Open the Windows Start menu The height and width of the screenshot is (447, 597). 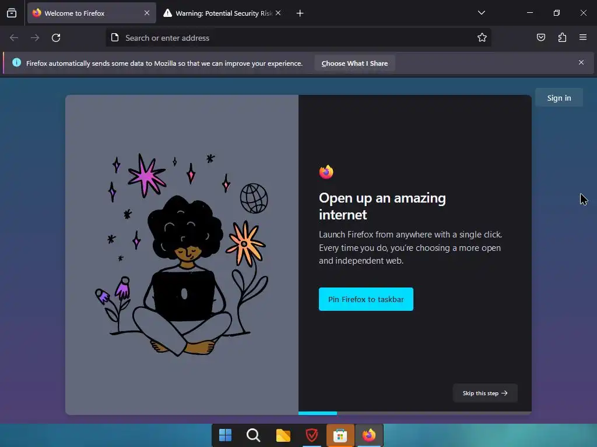coord(226,435)
